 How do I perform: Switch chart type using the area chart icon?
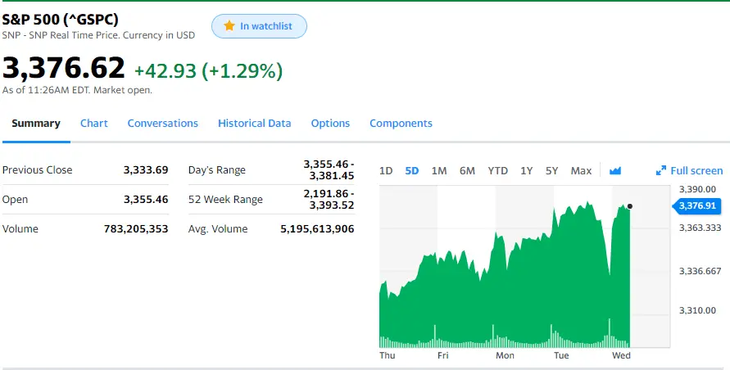click(615, 170)
